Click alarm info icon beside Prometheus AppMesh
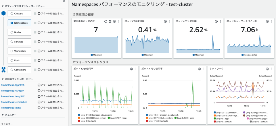Image resolution: width=276 pixels, height=126 pixels. click(39, 85)
